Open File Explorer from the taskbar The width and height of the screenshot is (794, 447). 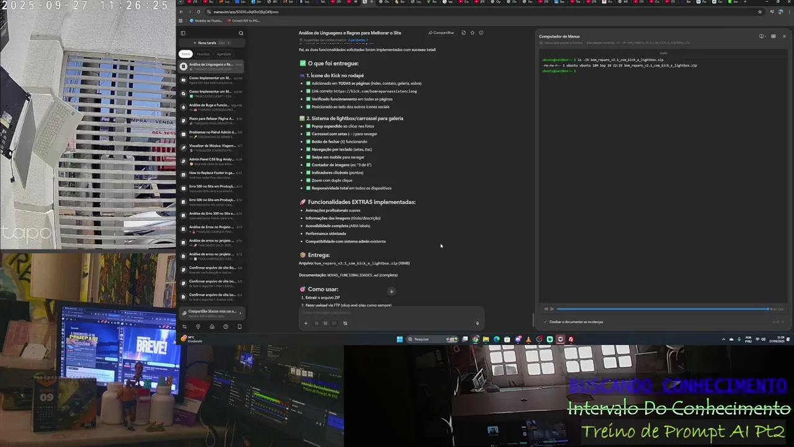486,339
